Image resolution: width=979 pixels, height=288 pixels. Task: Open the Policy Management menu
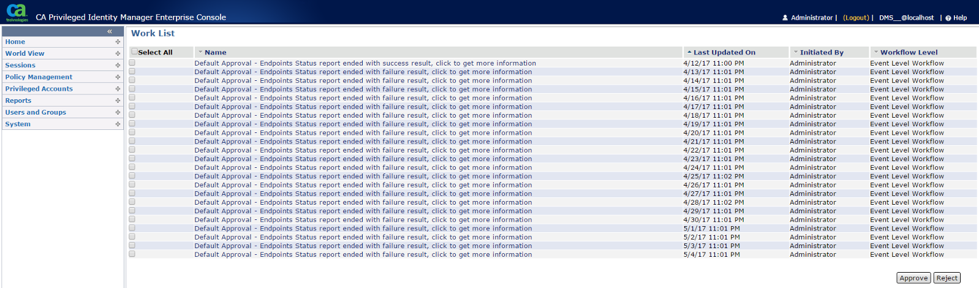pyautogui.click(x=39, y=77)
